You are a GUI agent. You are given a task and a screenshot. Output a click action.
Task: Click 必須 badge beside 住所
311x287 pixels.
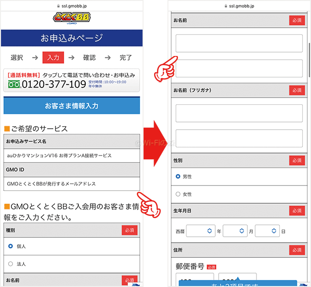coord(297,250)
